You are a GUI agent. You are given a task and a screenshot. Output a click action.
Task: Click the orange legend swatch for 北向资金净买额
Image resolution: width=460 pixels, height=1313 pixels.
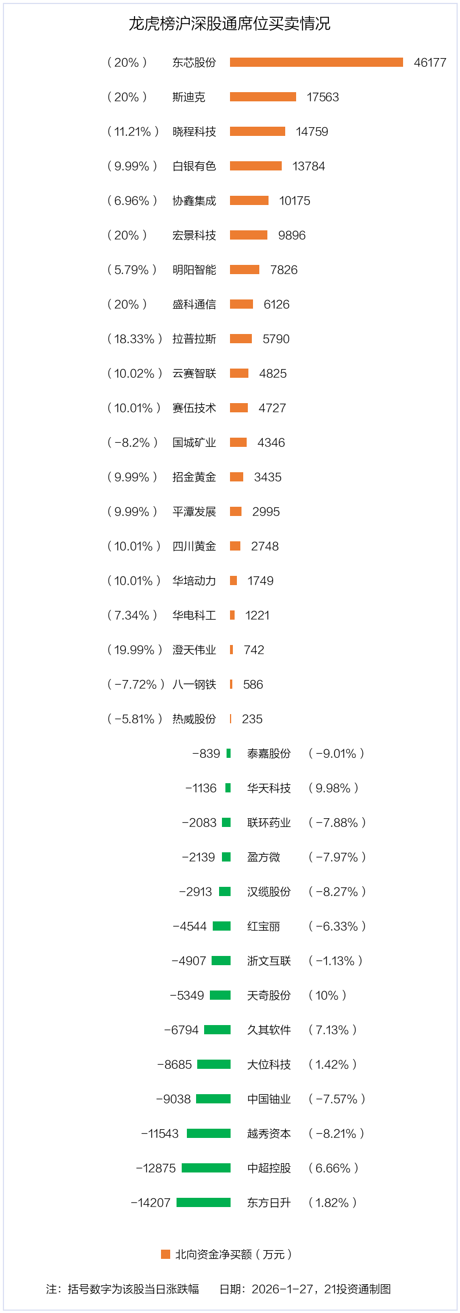(166, 1254)
